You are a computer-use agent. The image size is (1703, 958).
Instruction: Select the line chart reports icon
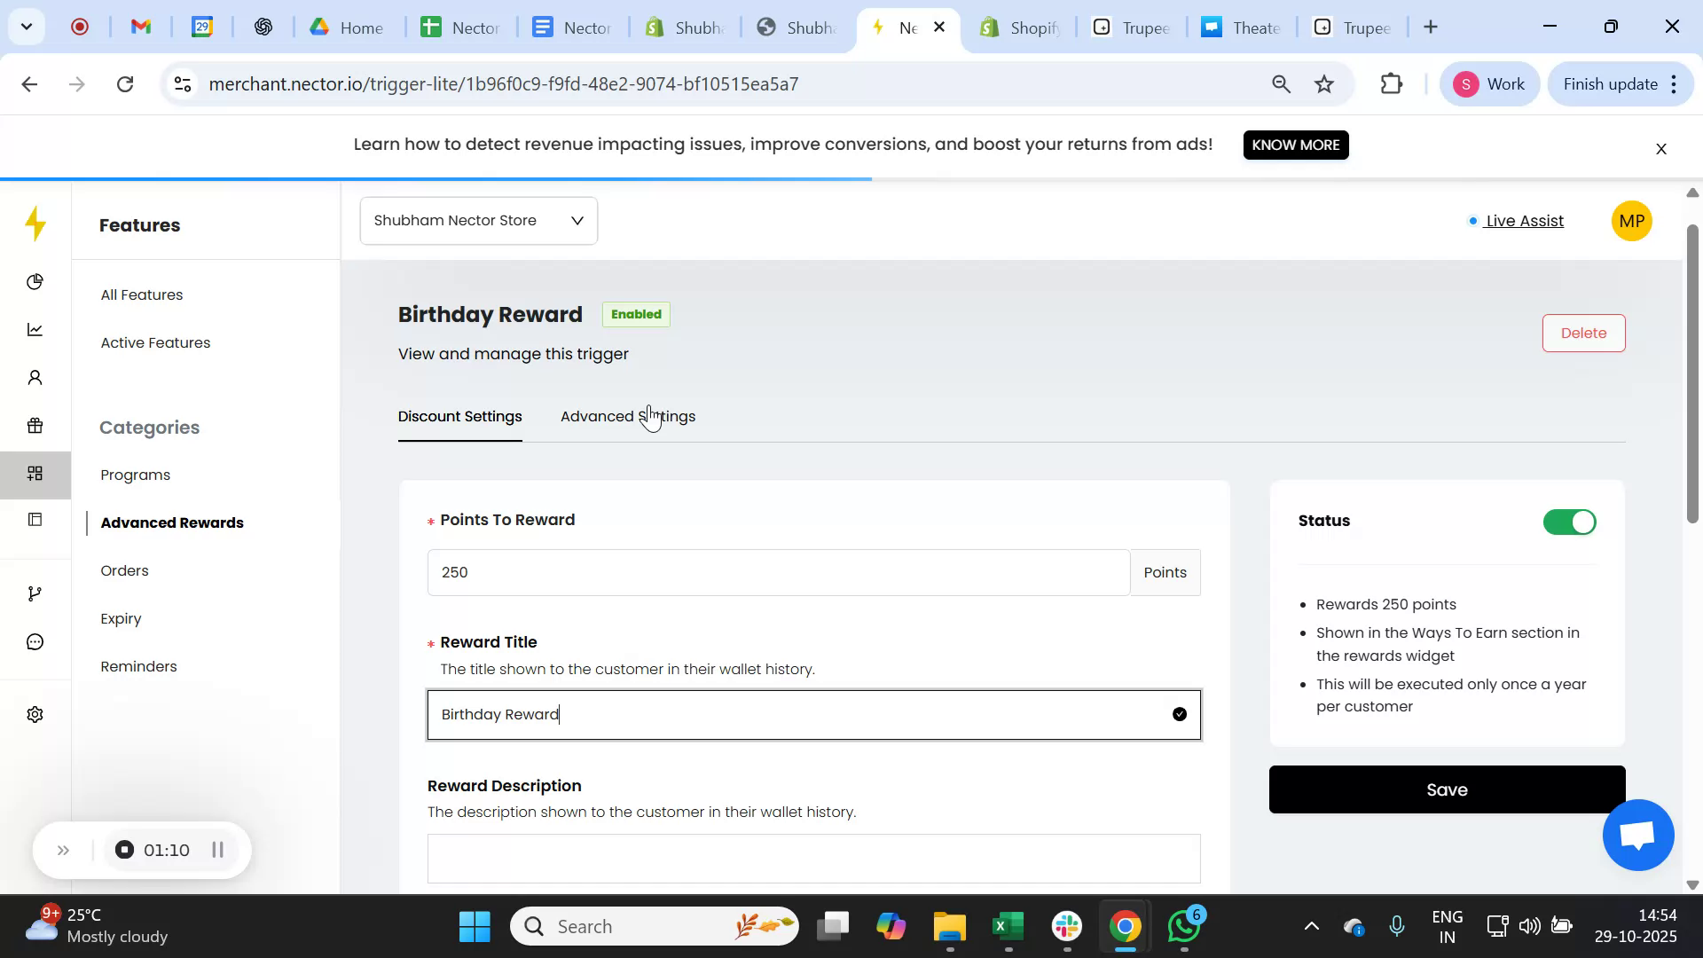coord(35,329)
